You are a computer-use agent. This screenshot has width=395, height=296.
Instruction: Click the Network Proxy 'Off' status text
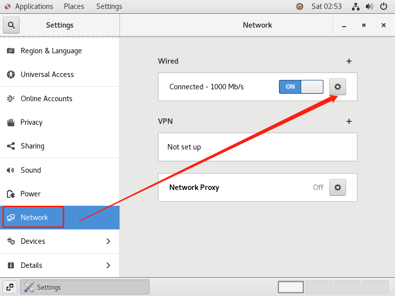(318, 187)
